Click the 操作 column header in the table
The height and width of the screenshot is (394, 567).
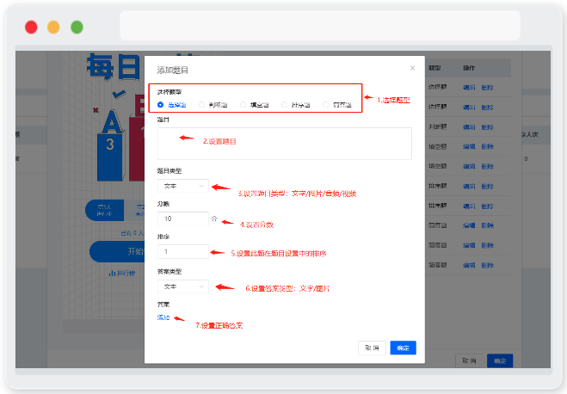[469, 68]
